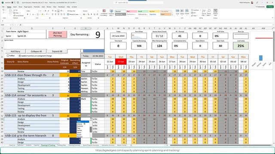Apply the Neutral cell style swatch
Viewport: 275px width, 154px height.
point(154,12)
